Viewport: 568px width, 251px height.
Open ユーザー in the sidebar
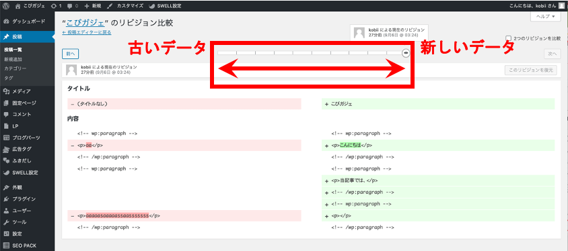[28, 211]
